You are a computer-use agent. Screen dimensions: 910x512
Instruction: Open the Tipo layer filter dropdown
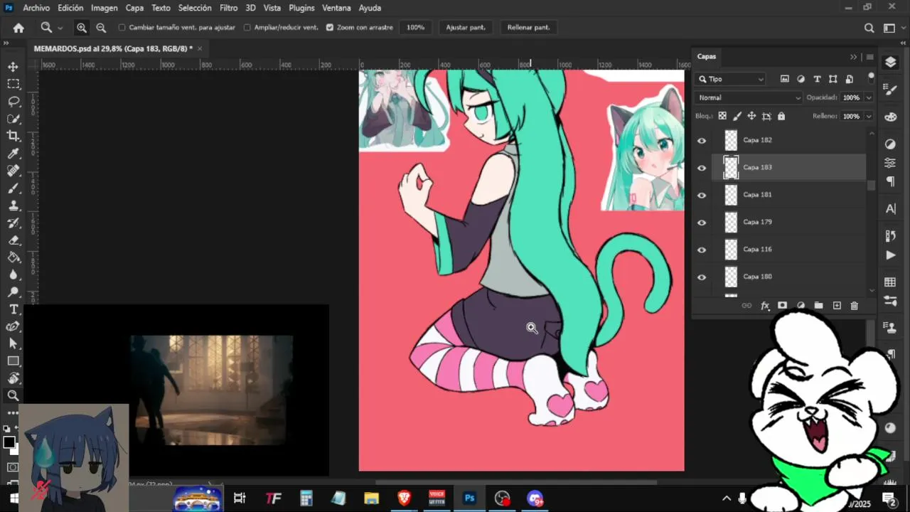pyautogui.click(x=730, y=79)
